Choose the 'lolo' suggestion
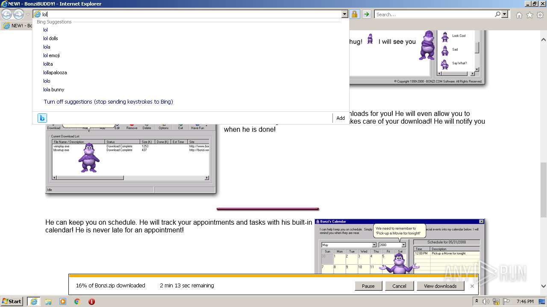Screen dimensions: 547x307 click(47, 81)
